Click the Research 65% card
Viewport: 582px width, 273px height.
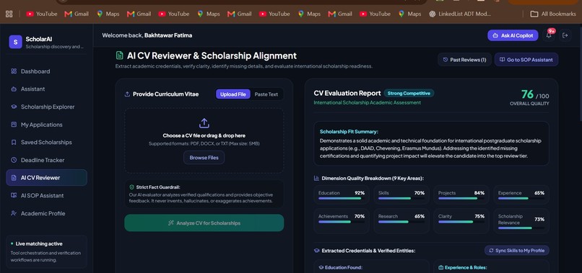401,221
